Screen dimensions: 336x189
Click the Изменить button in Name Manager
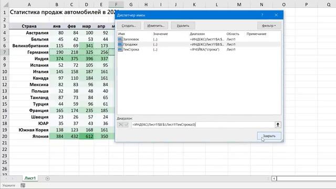[156, 26]
